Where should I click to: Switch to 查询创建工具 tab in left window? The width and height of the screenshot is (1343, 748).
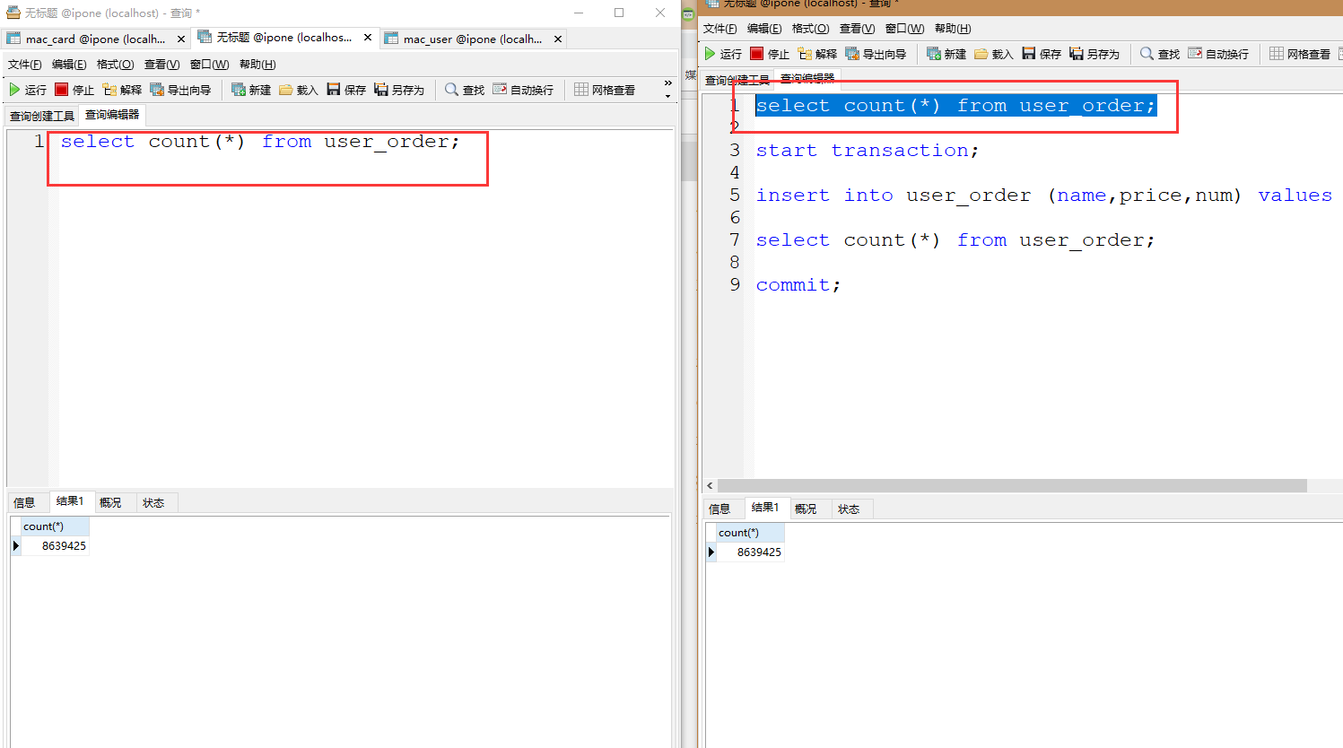click(x=42, y=116)
